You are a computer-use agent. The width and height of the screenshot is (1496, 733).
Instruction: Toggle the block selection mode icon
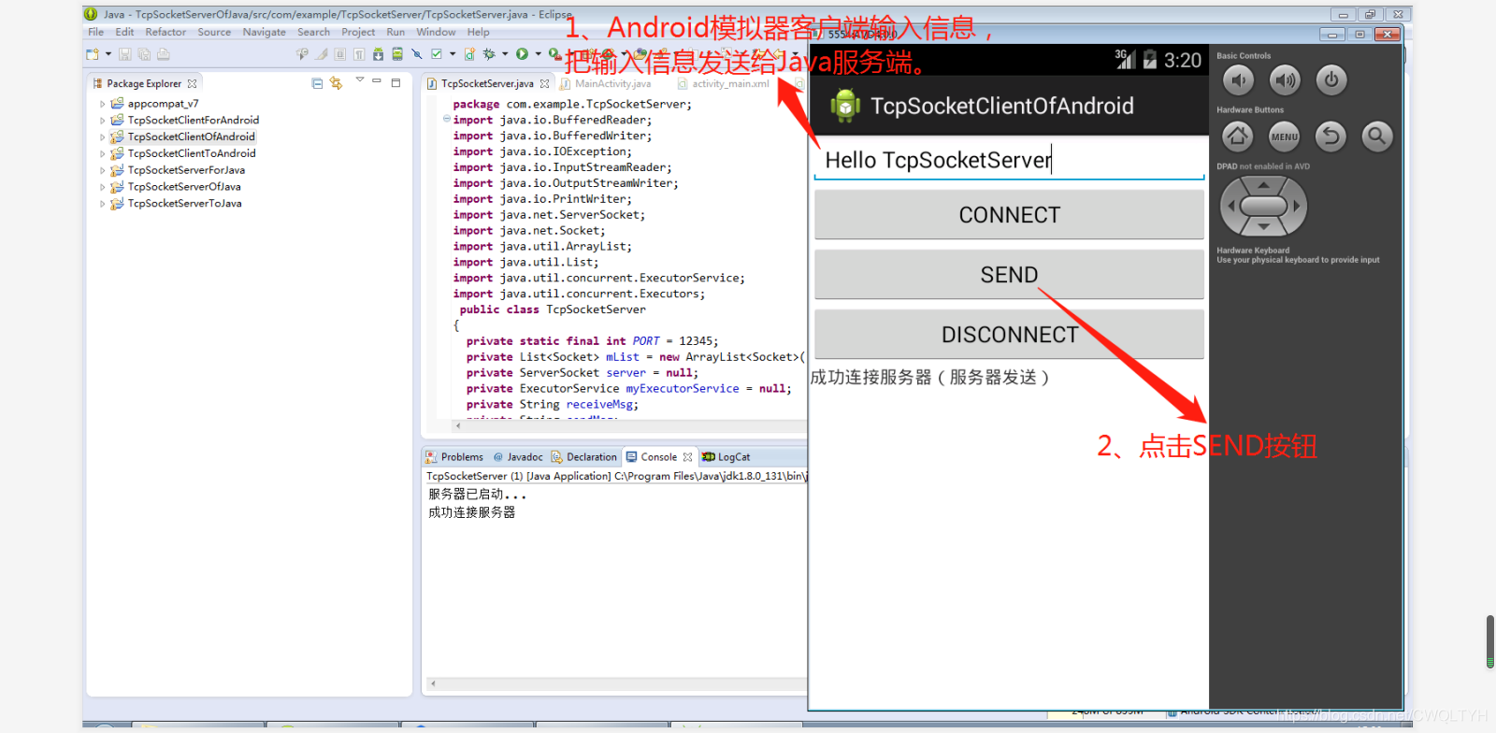(340, 54)
